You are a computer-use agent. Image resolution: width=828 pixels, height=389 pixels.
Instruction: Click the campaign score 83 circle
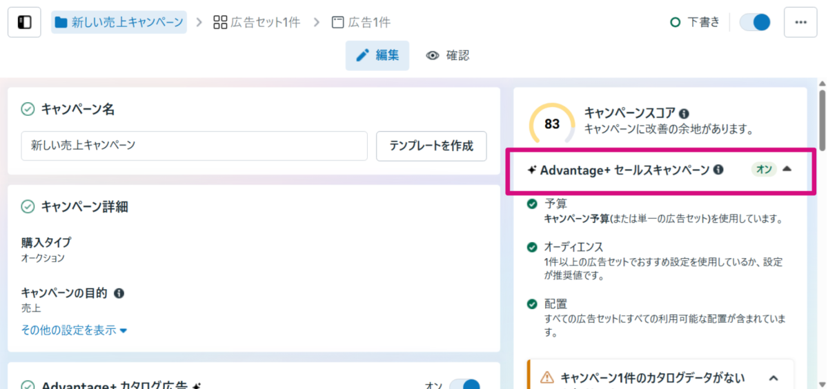click(551, 124)
